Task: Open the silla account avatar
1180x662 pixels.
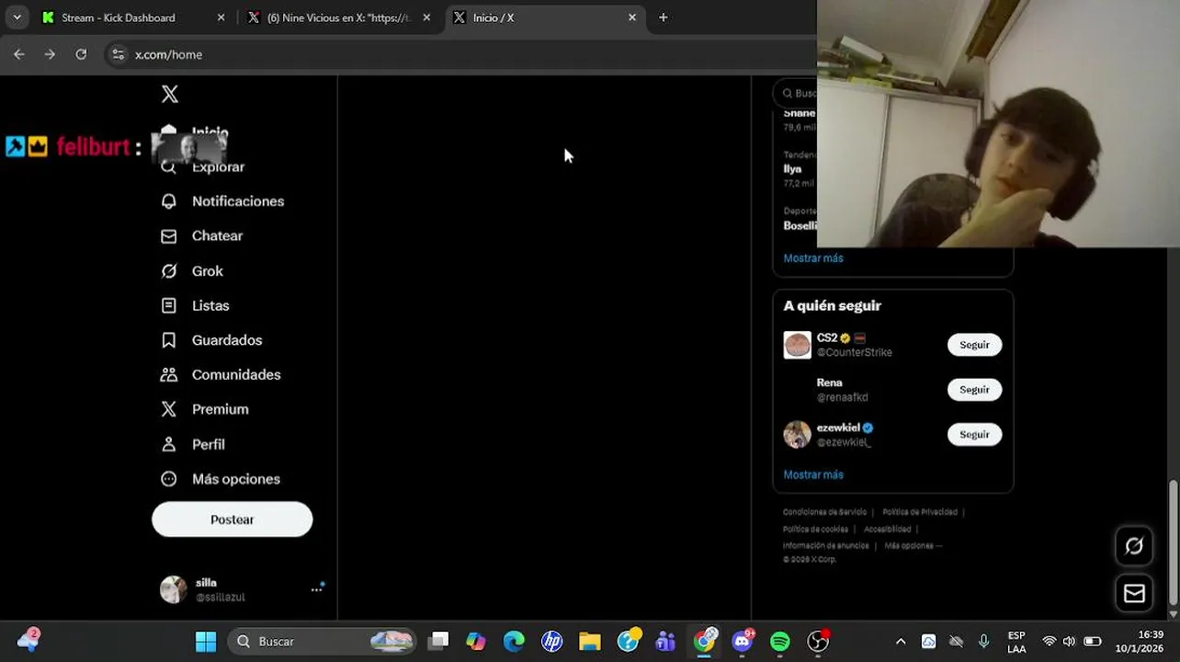Action: tap(173, 589)
